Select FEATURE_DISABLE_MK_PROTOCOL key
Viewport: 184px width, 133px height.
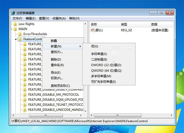point(54,95)
